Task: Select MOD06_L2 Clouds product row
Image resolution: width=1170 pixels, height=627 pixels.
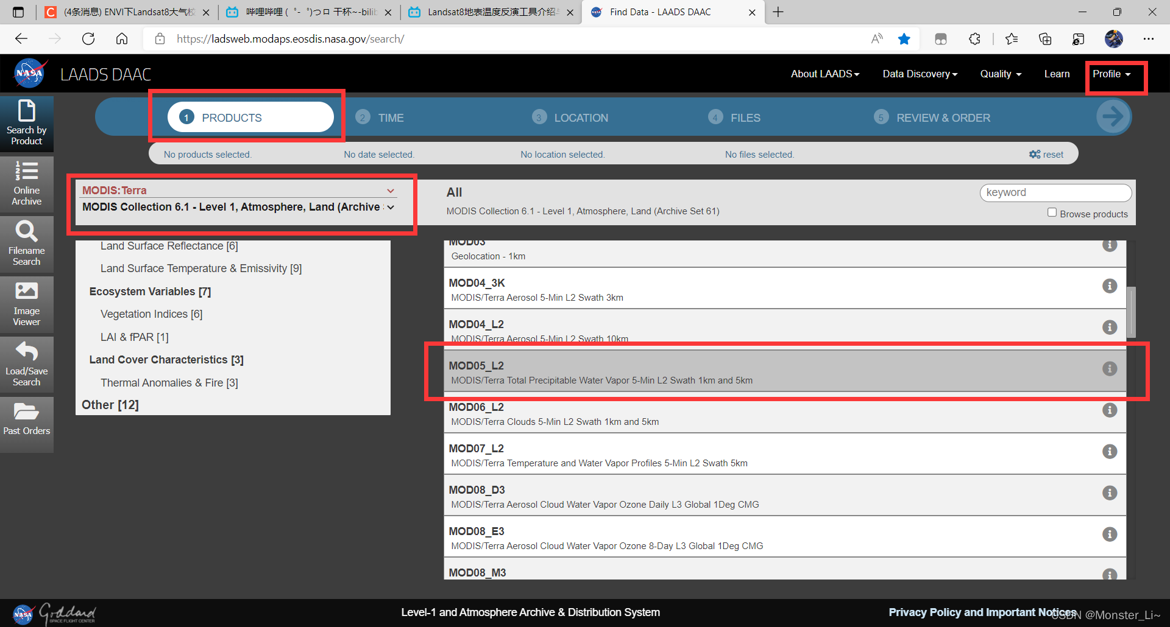Action: click(x=785, y=412)
